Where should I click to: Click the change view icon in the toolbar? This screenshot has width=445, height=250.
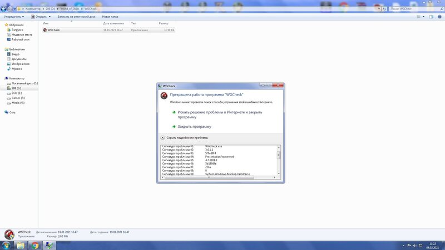[418, 17]
